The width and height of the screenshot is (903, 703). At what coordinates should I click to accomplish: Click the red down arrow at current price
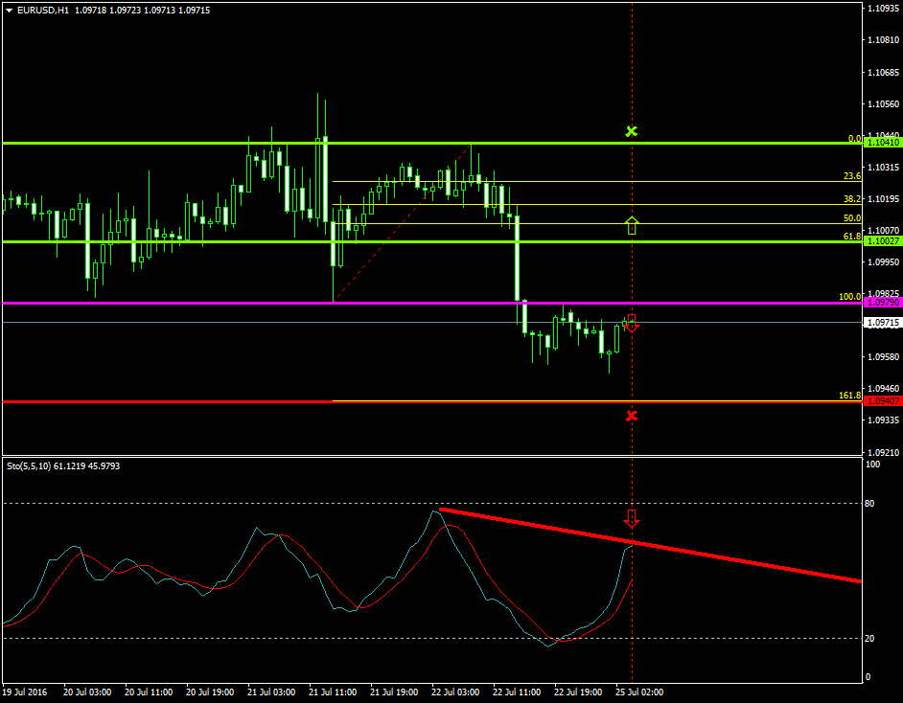[632, 324]
